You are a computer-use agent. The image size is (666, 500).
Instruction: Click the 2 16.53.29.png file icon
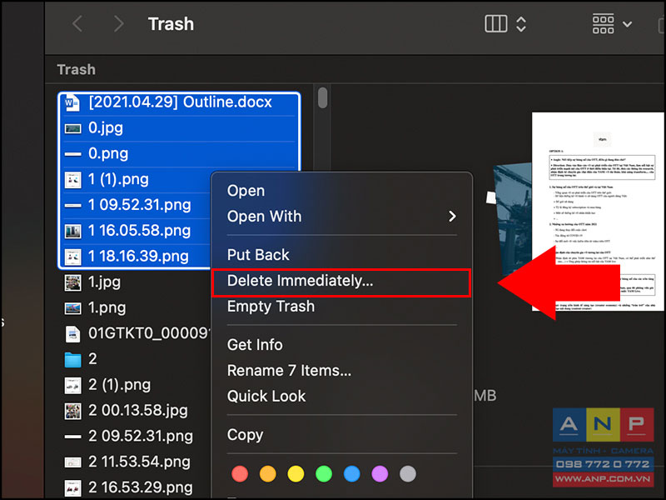click(72, 488)
